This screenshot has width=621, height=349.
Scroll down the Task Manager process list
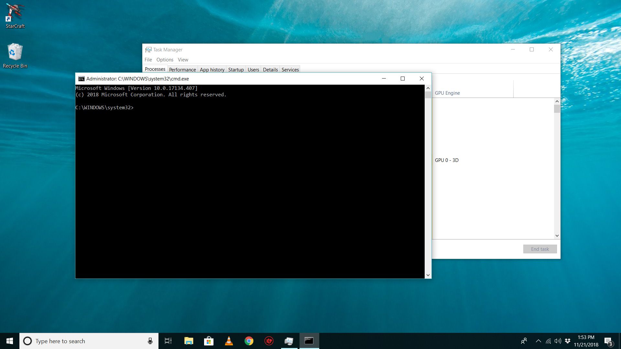click(557, 236)
